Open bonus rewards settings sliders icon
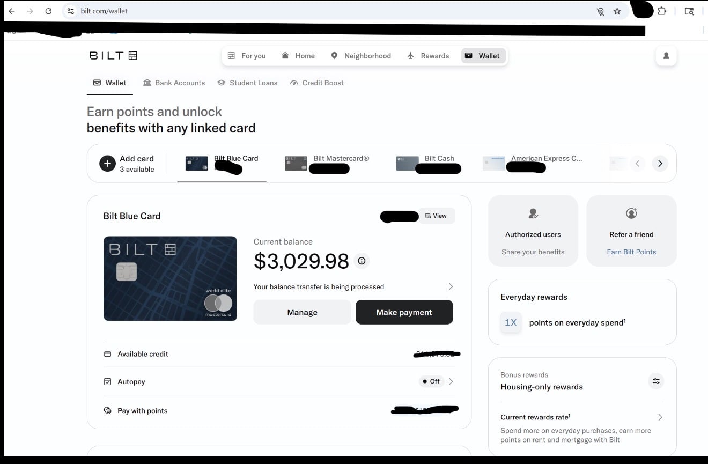Viewport: 708px width, 464px height. pos(656,381)
